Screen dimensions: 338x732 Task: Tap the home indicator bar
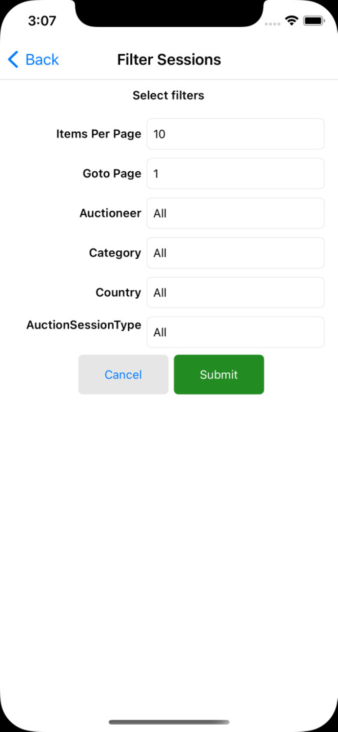[169, 722]
